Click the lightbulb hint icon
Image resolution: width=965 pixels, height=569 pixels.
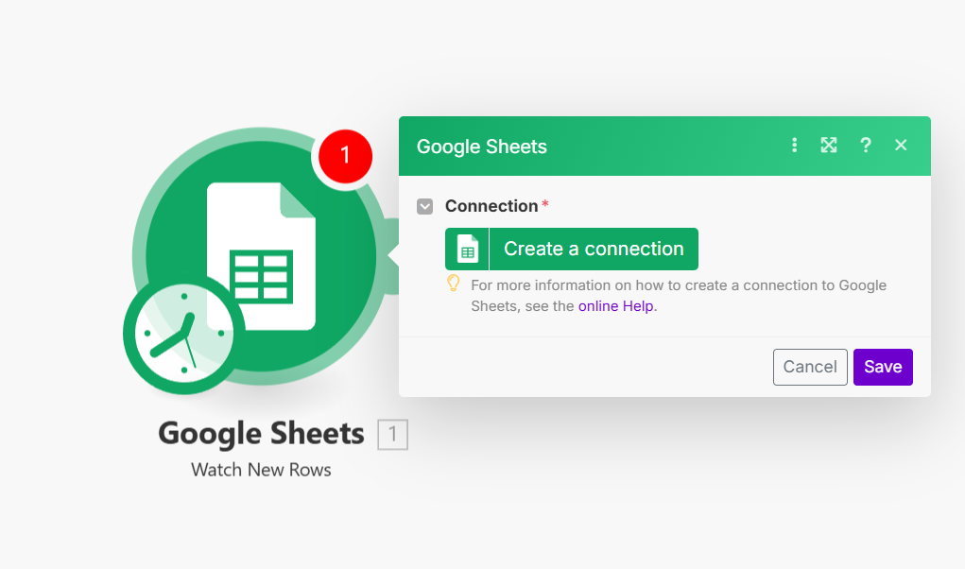coord(453,284)
